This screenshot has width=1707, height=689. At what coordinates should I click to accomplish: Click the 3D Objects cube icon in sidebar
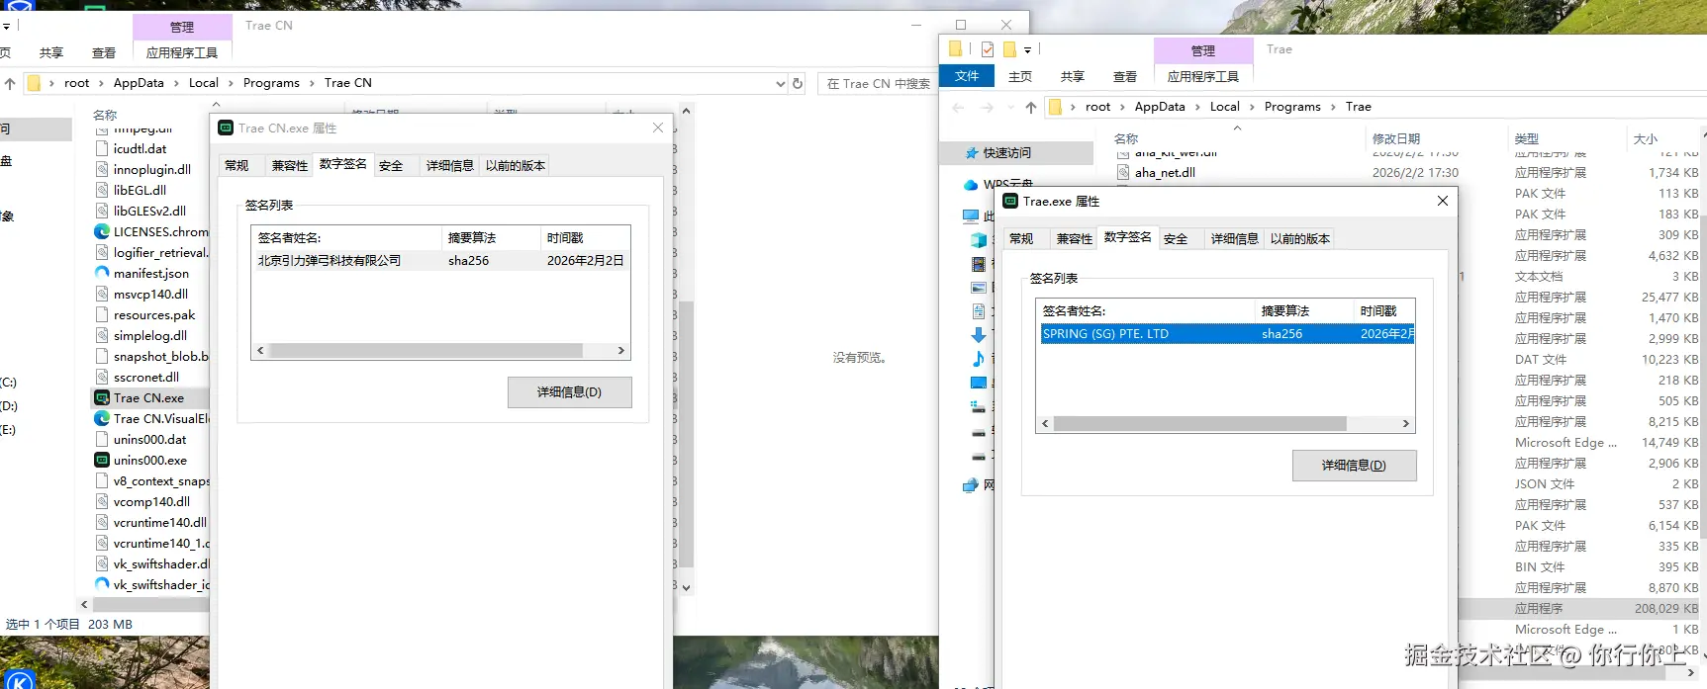(979, 239)
